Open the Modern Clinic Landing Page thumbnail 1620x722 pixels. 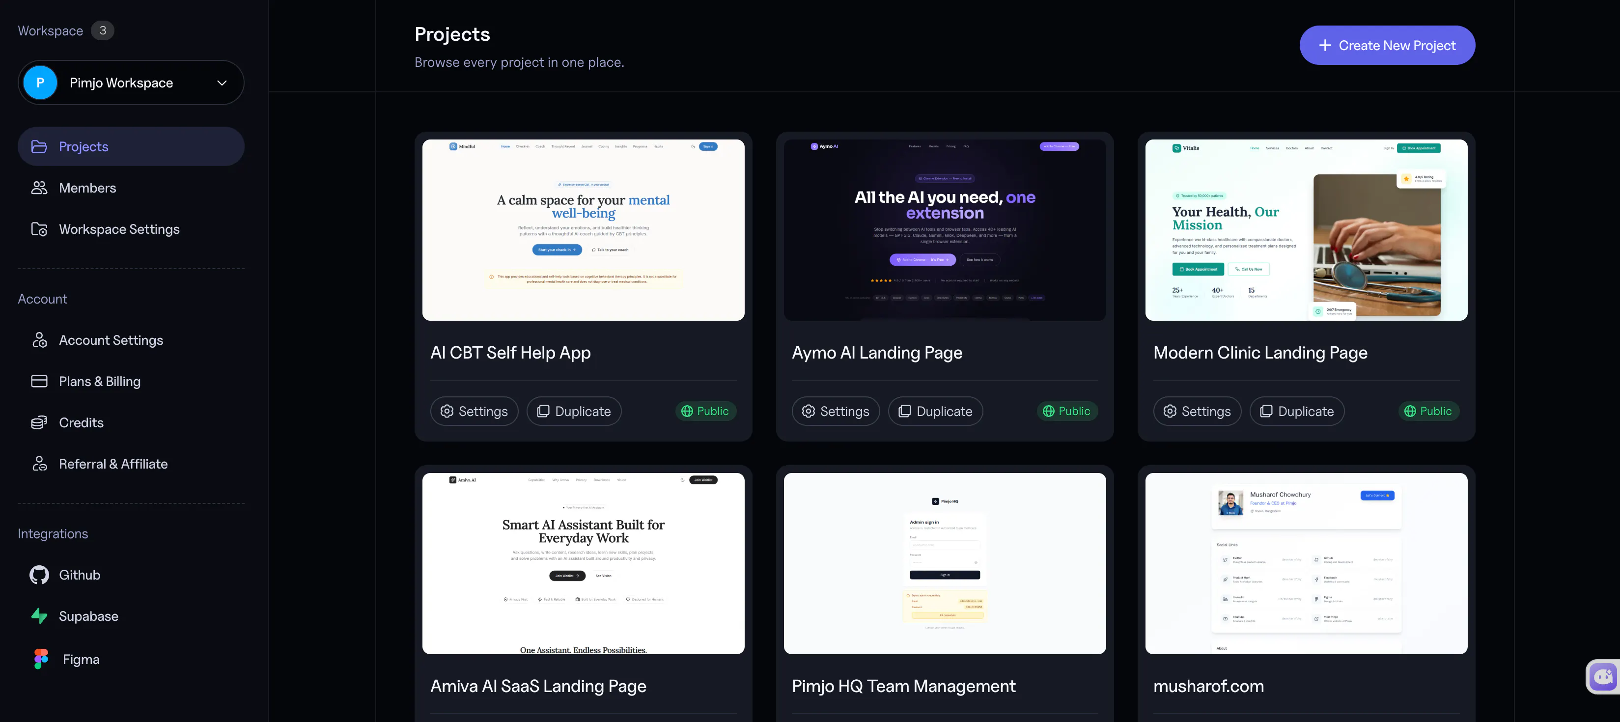point(1307,230)
